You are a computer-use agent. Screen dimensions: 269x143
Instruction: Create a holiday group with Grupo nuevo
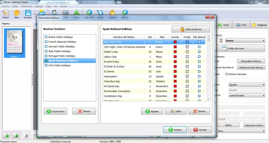pos(56,111)
